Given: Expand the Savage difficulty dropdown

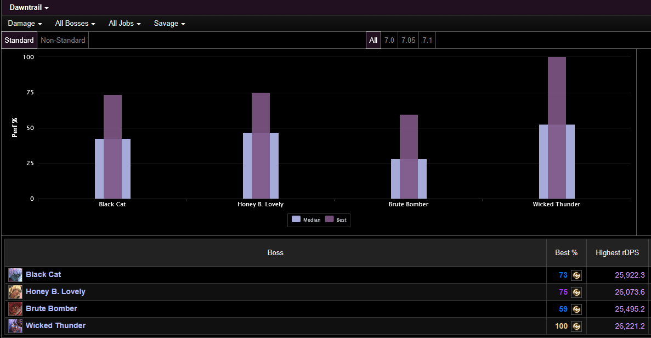Looking at the screenshot, I should pos(169,23).
